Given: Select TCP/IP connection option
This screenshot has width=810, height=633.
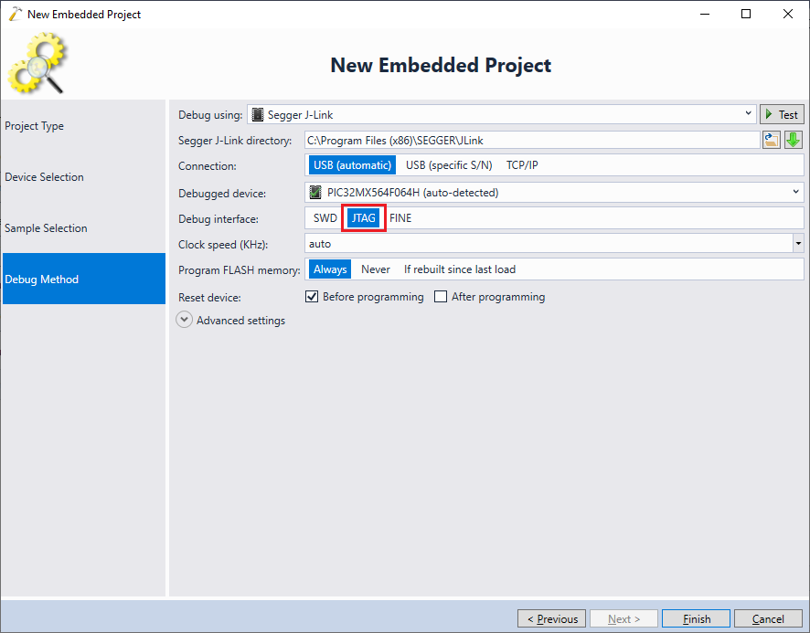Looking at the screenshot, I should coord(522,165).
